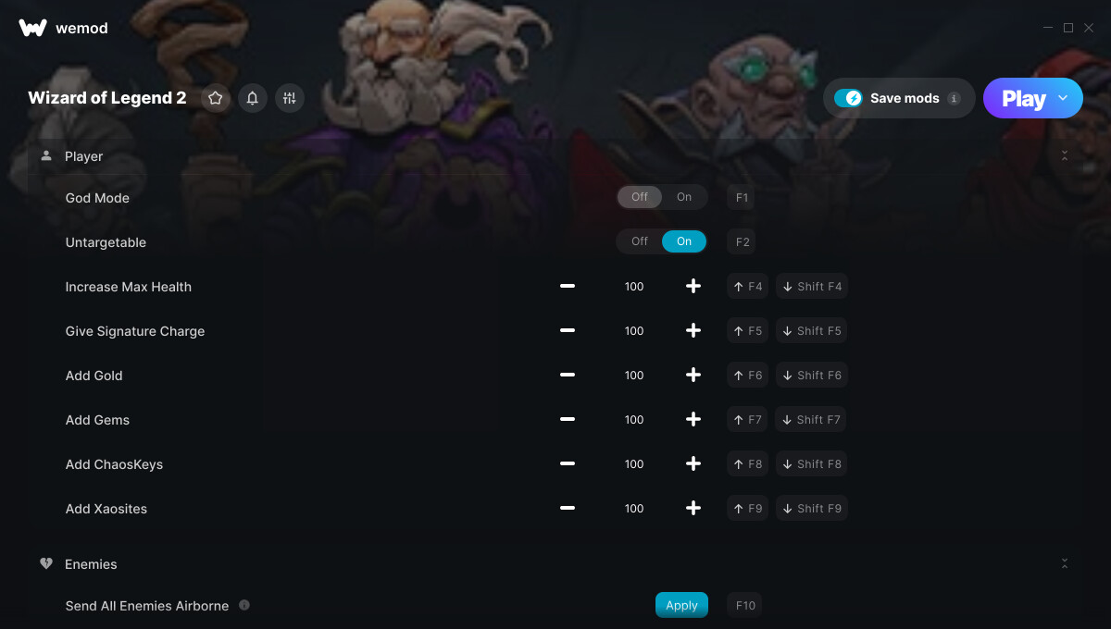The width and height of the screenshot is (1111, 629).
Task: Apply Send All Enemies Airborne
Action: [x=681, y=605]
